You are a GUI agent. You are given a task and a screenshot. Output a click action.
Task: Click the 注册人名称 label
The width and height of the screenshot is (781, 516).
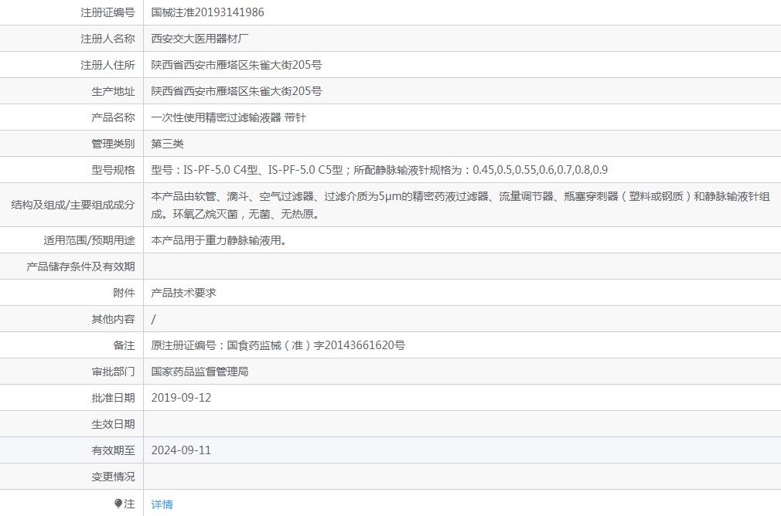tap(107, 39)
